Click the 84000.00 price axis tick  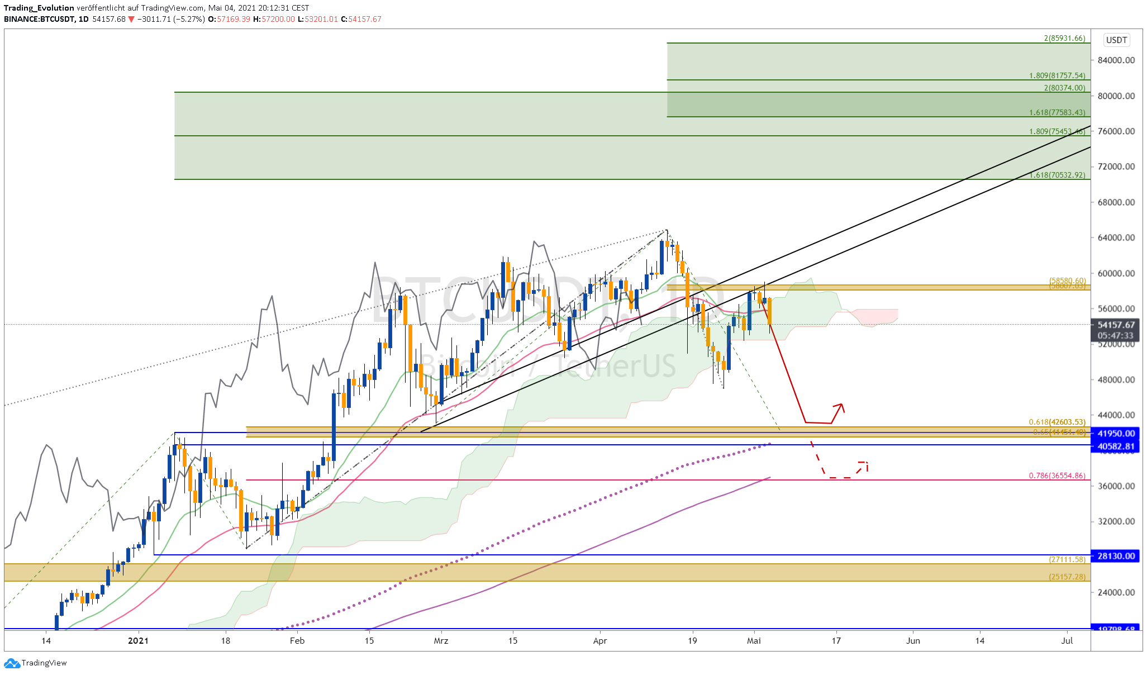(x=1116, y=60)
